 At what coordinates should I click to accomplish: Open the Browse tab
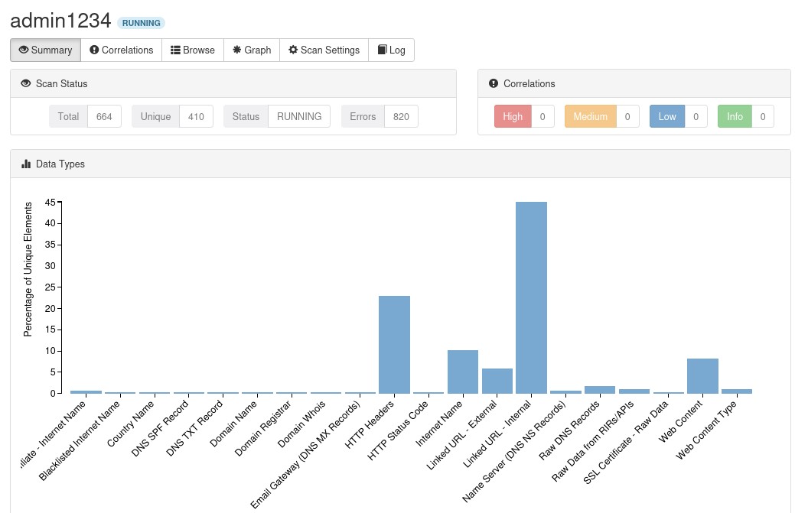193,50
